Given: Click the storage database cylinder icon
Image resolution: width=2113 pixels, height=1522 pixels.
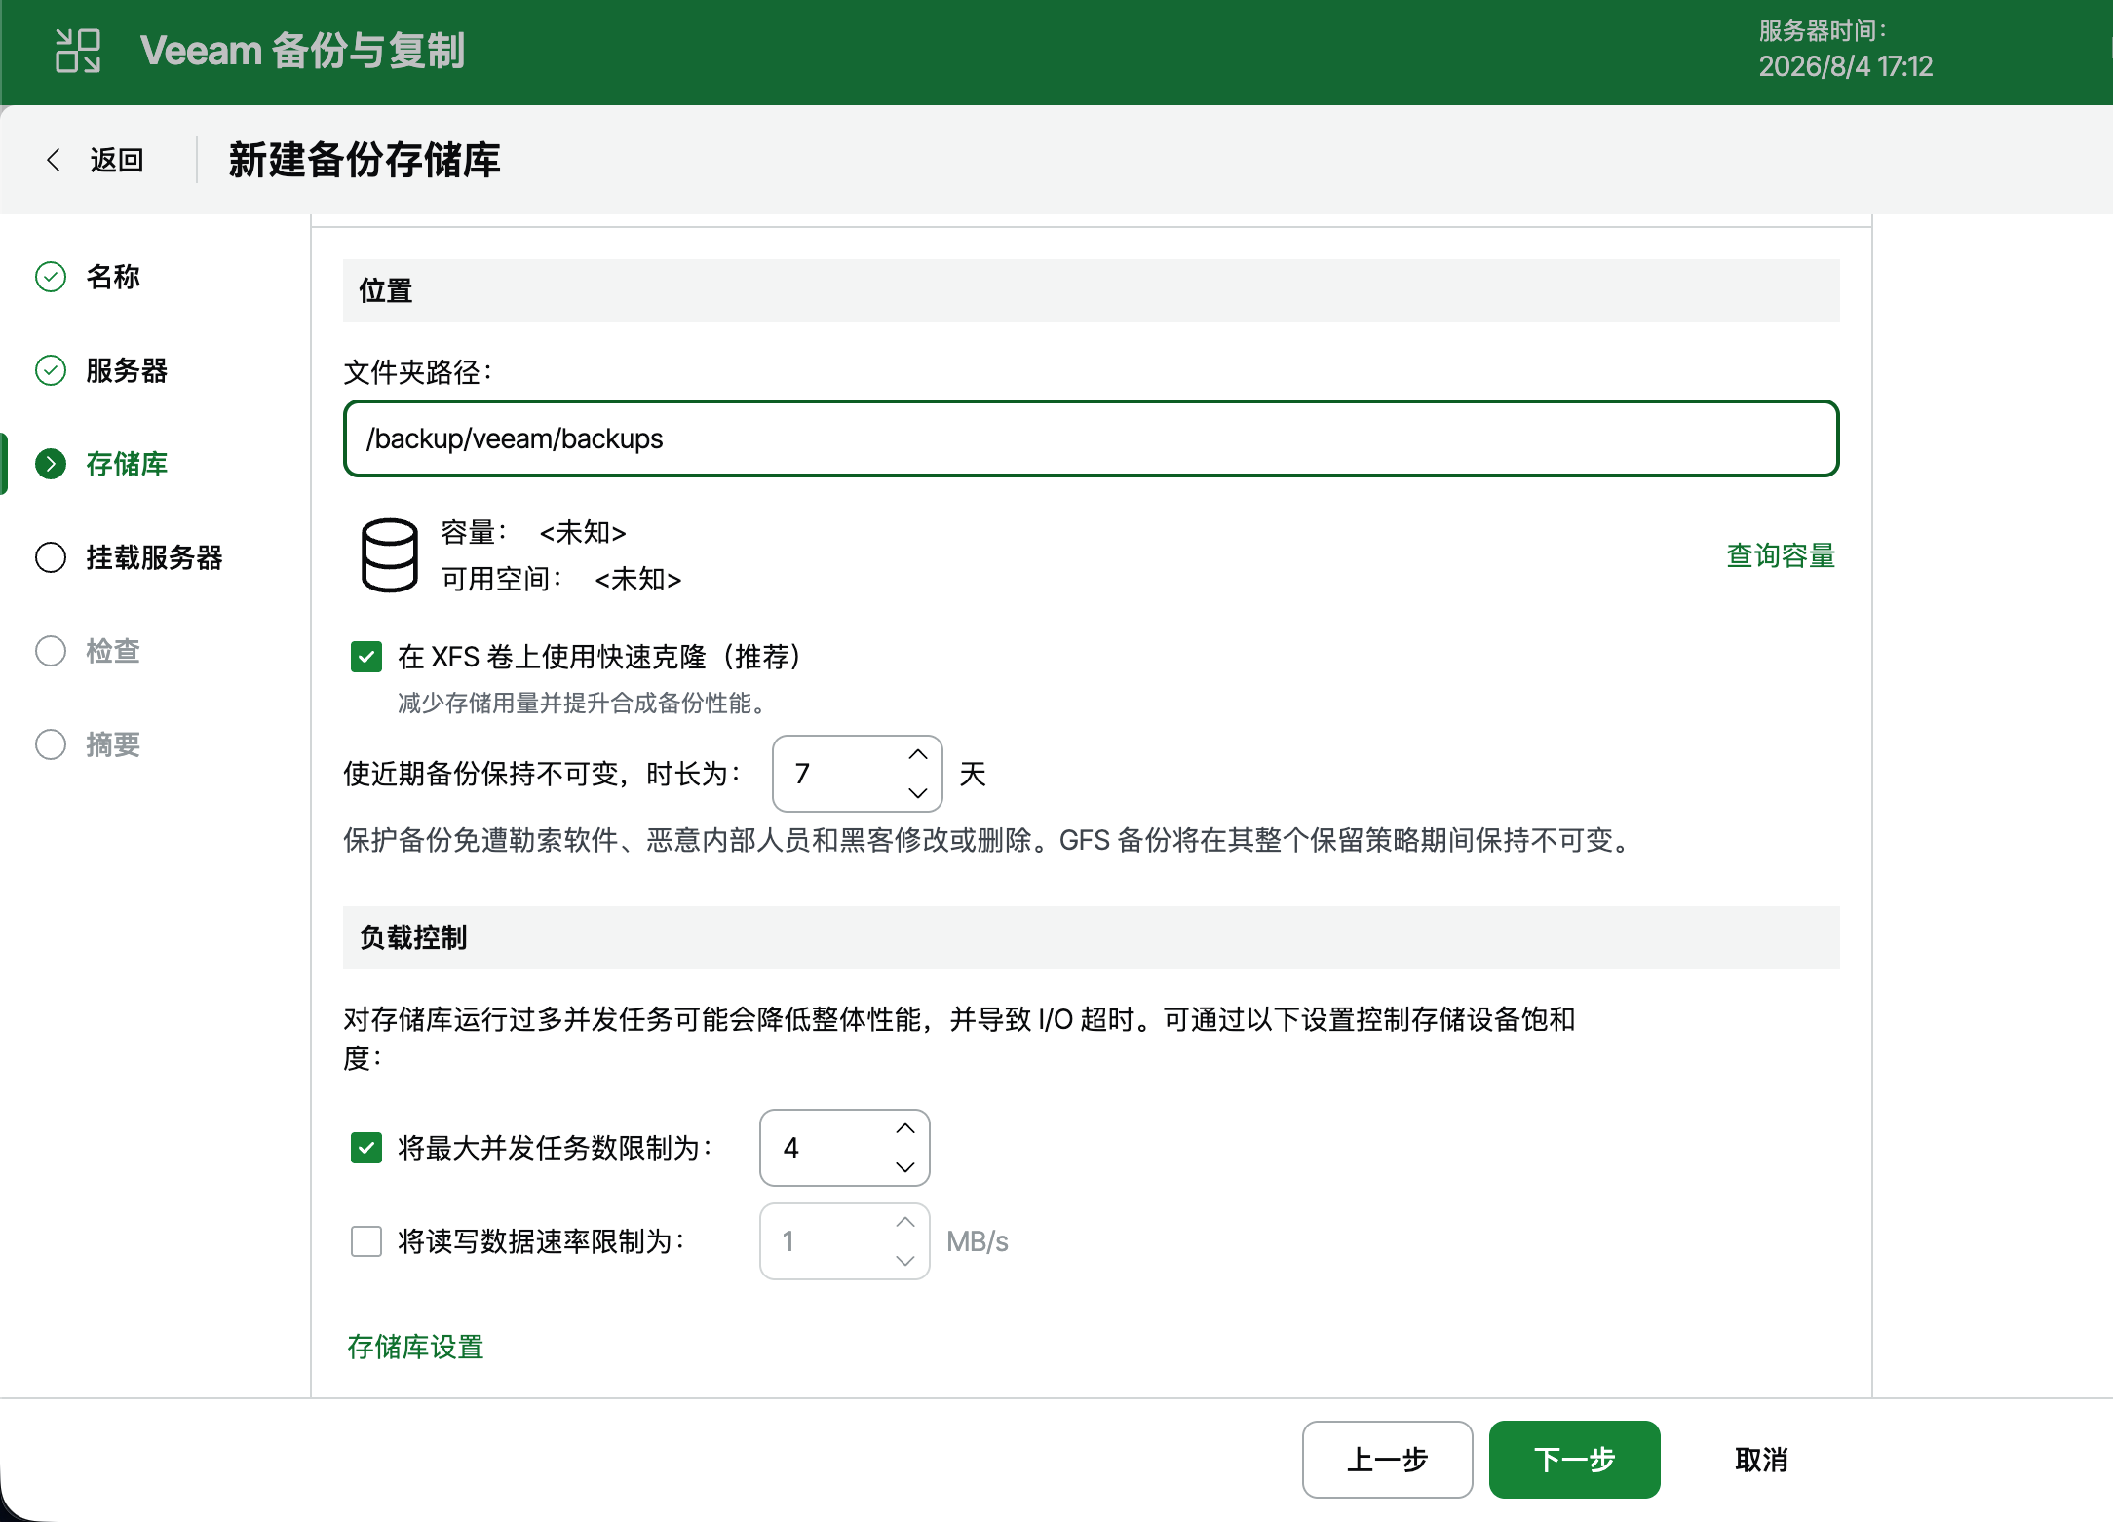Looking at the screenshot, I should [390, 555].
